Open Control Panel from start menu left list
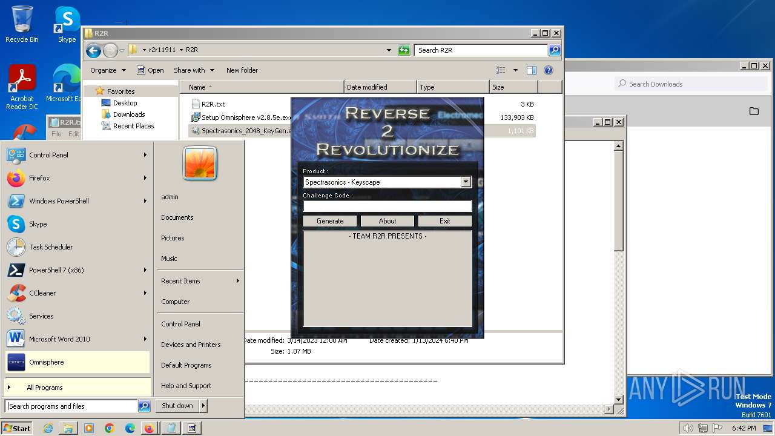The image size is (775, 436). pos(77,155)
